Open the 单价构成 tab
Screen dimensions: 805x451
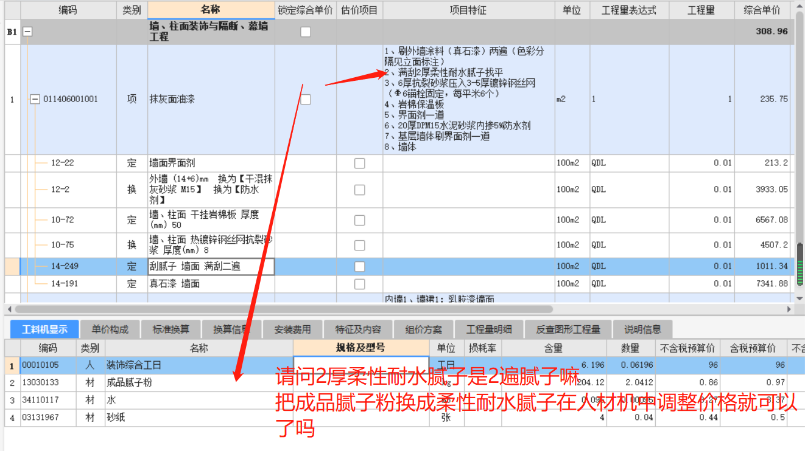pos(110,329)
